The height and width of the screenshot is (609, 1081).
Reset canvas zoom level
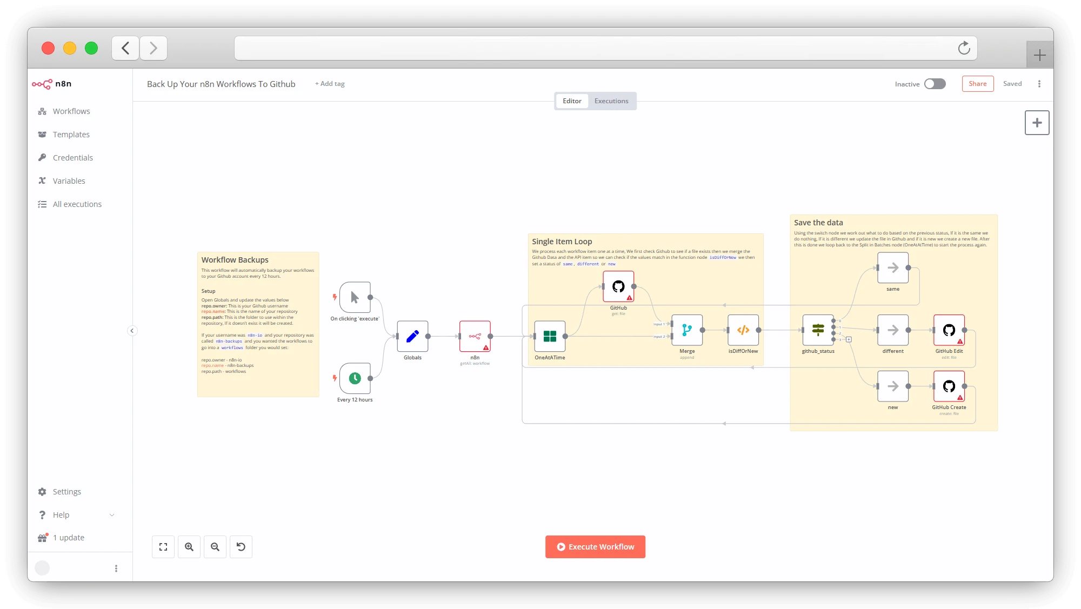pyautogui.click(x=241, y=547)
